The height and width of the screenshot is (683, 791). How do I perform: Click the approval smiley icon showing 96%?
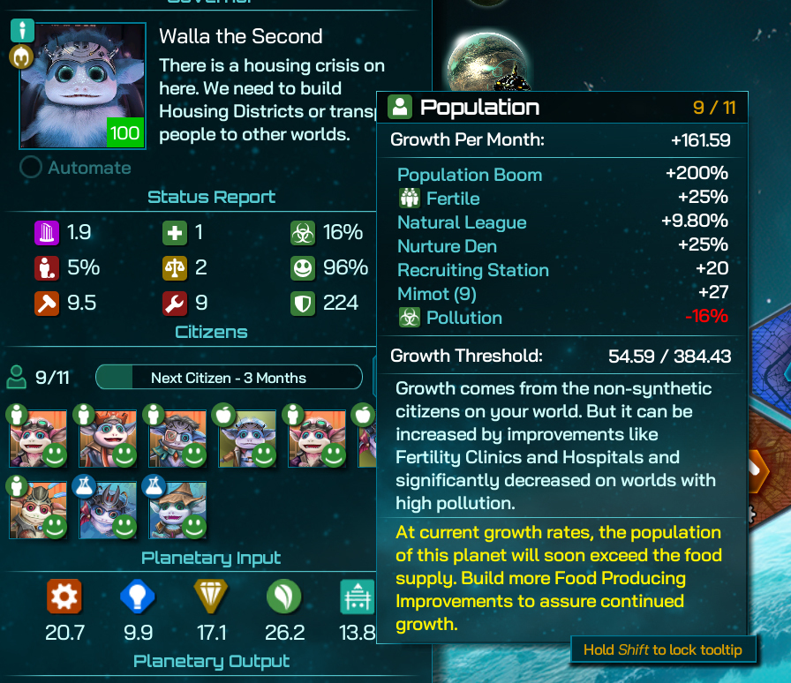[303, 268]
